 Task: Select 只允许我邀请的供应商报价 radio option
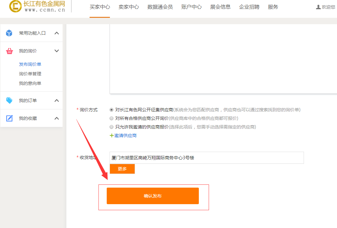pyautogui.click(x=111, y=127)
